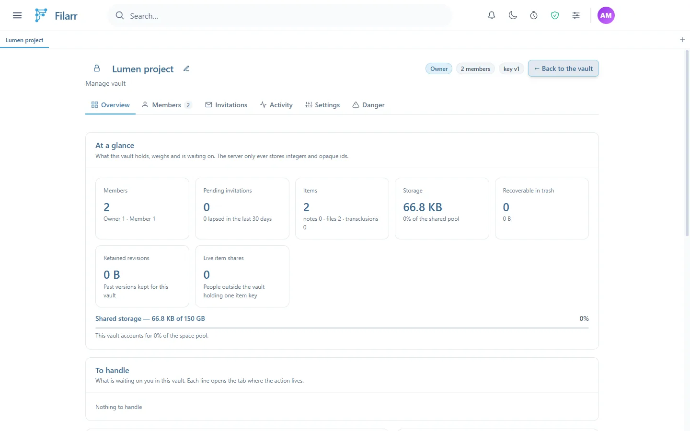Click the Lumen project page title
This screenshot has width=690, height=431.
pos(143,69)
